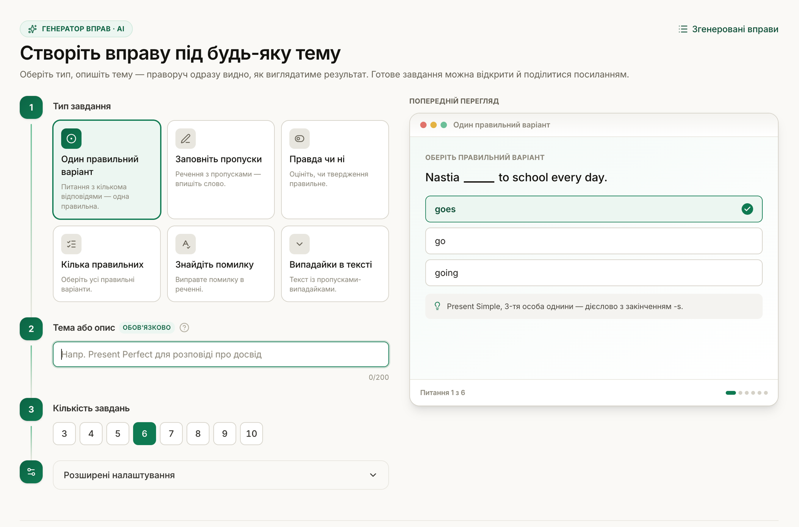Click the red dot in preview window header
The image size is (799, 527).
(x=423, y=125)
